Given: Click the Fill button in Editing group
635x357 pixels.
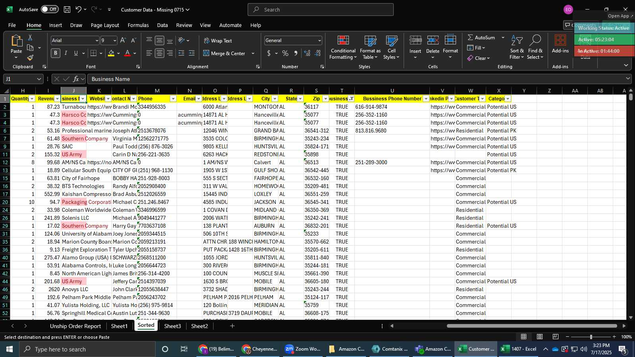Looking at the screenshot, I should (476, 48).
